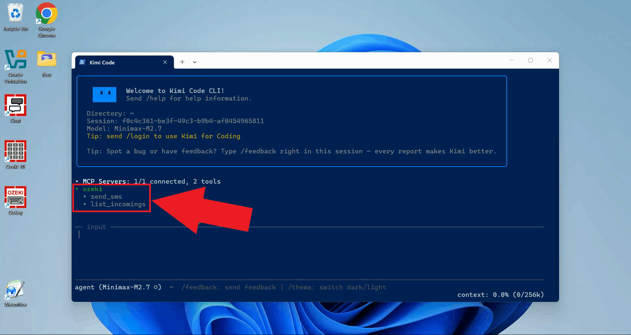631x335 pixels.
Task: Open the Oracle VirtualBox shortcut
Action: (x=15, y=66)
